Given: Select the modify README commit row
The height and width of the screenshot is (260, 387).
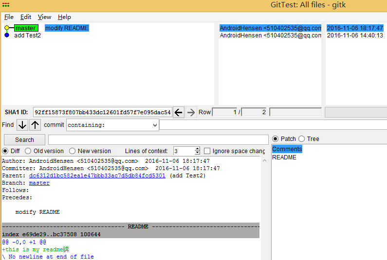Looking at the screenshot, I should pos(67,28).
